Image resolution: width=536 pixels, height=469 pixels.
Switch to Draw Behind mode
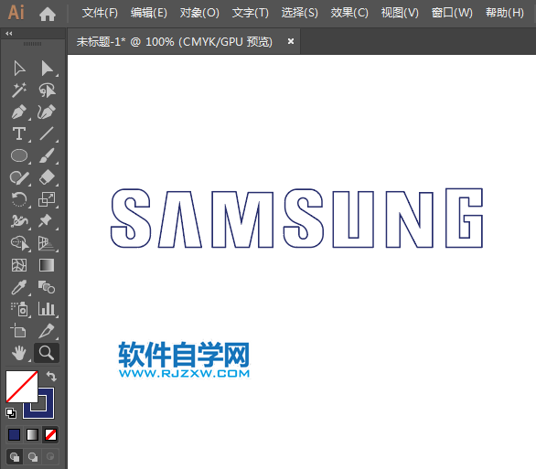(33, 457)
